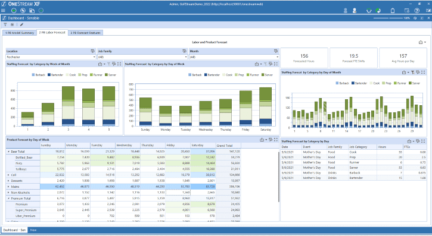Open export menu on Day of Month chart
The width and height of the screenshot is (432, 236).
pos(405,73)
